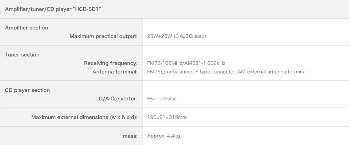Click the 'Antenna terminal:' label
The image size is (349, 145).
point(115,72)
